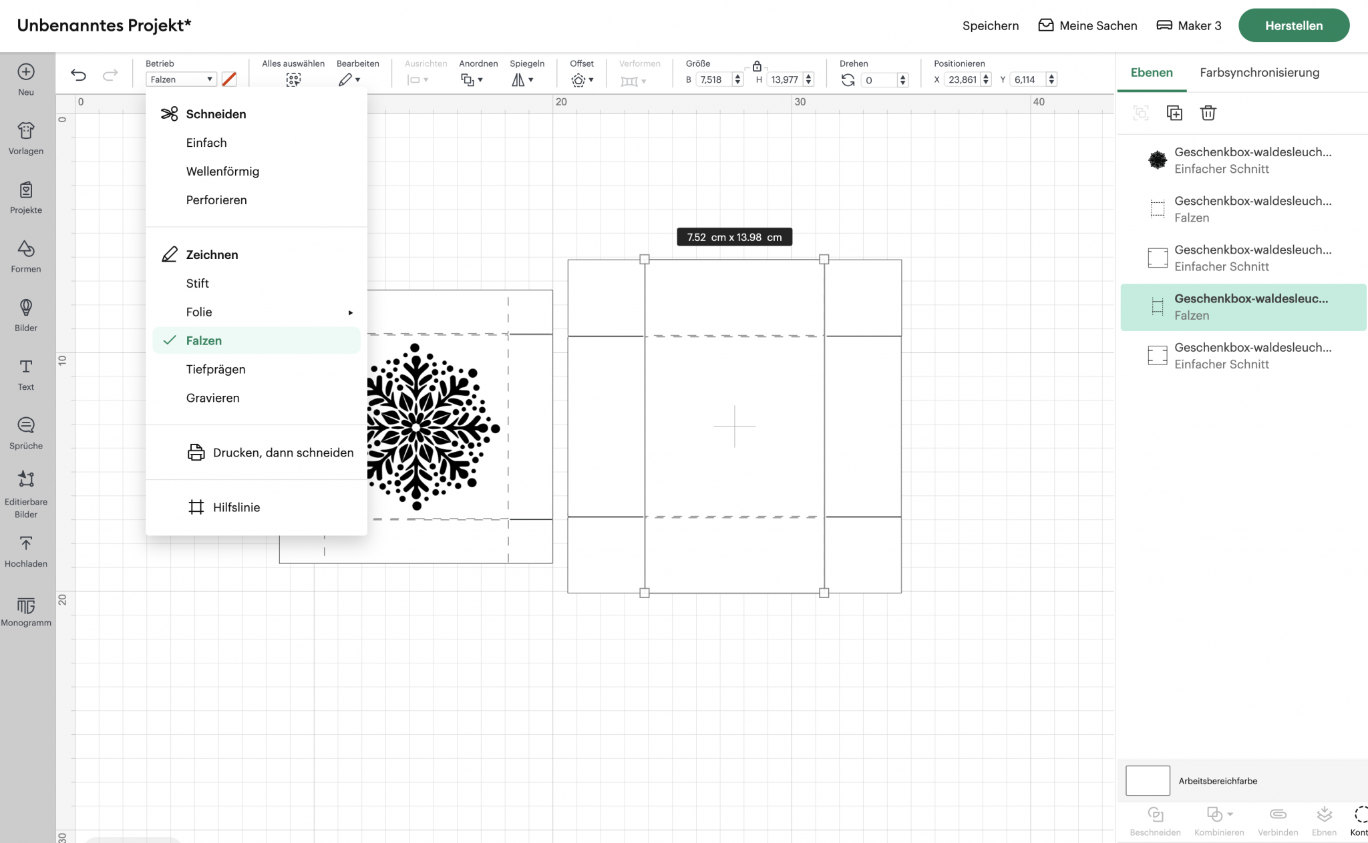Choose Einfach cut option
The image size is (1368, 843).
(x=206, y=143)
